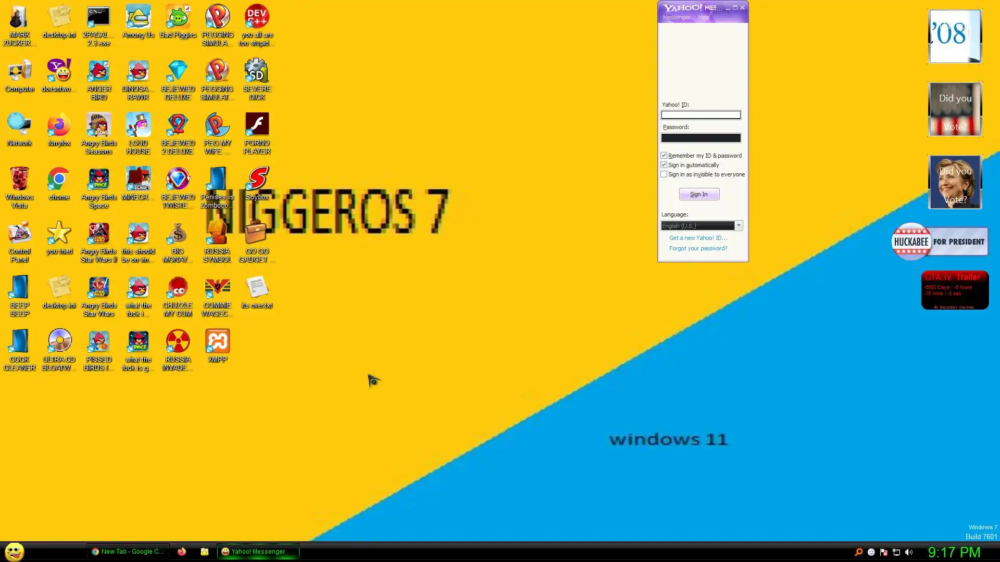Click the Huckabee for President gadget
This screenshot has width=1000, height=562.
[x=940, y=242]
